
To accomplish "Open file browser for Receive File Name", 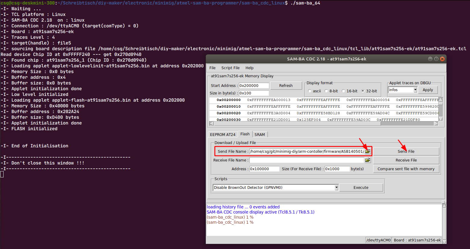I will (368, 160).
